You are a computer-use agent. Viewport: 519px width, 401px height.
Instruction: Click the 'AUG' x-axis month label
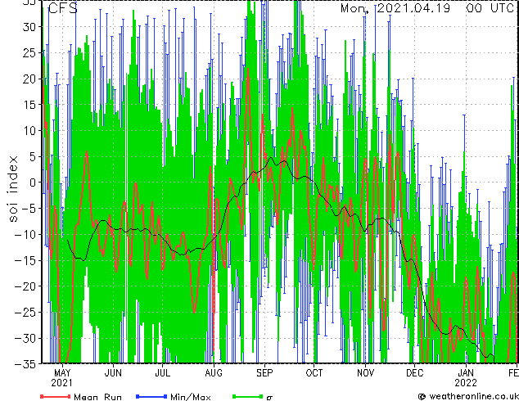[214, 373]
